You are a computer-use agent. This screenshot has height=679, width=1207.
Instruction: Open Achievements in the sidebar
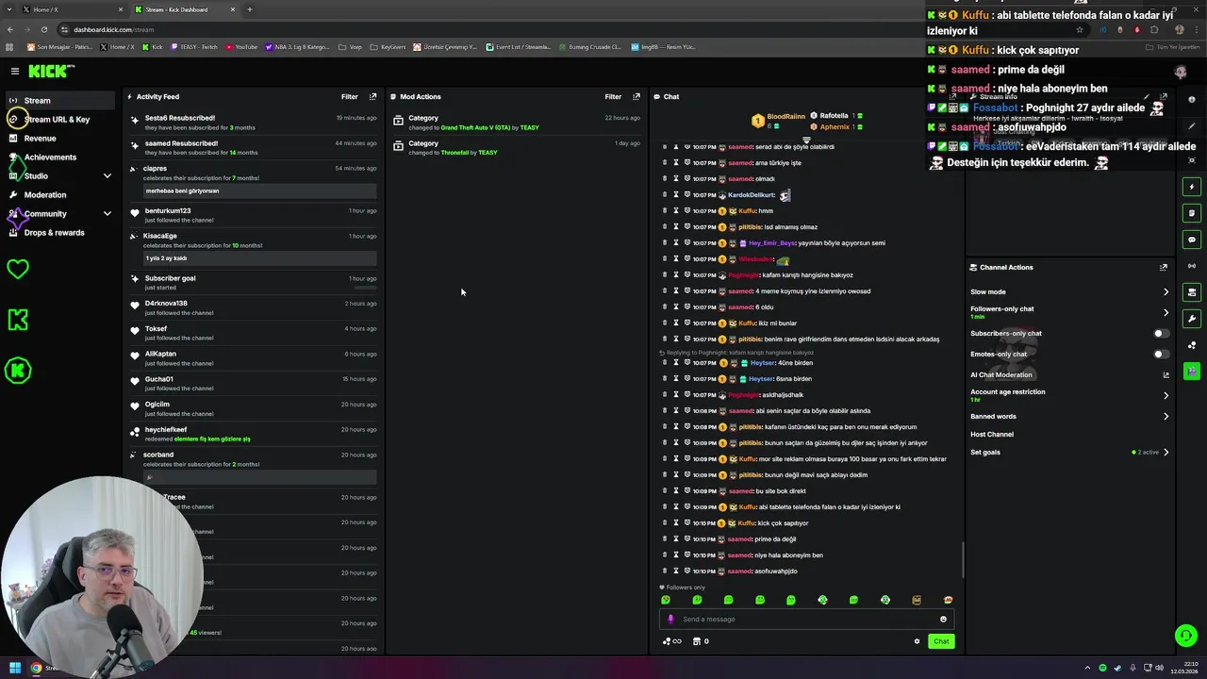coord(50,157)
